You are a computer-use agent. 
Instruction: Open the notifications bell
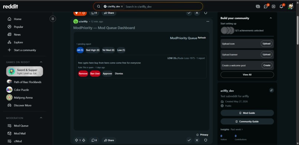[281, 6]
